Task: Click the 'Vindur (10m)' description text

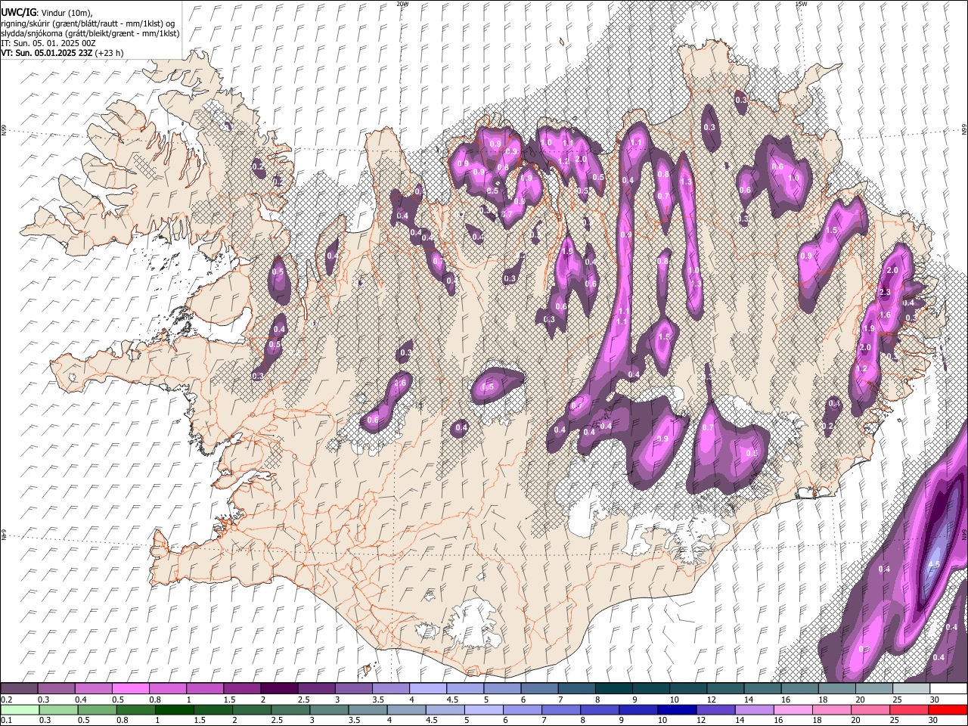Action: [65, 12]
